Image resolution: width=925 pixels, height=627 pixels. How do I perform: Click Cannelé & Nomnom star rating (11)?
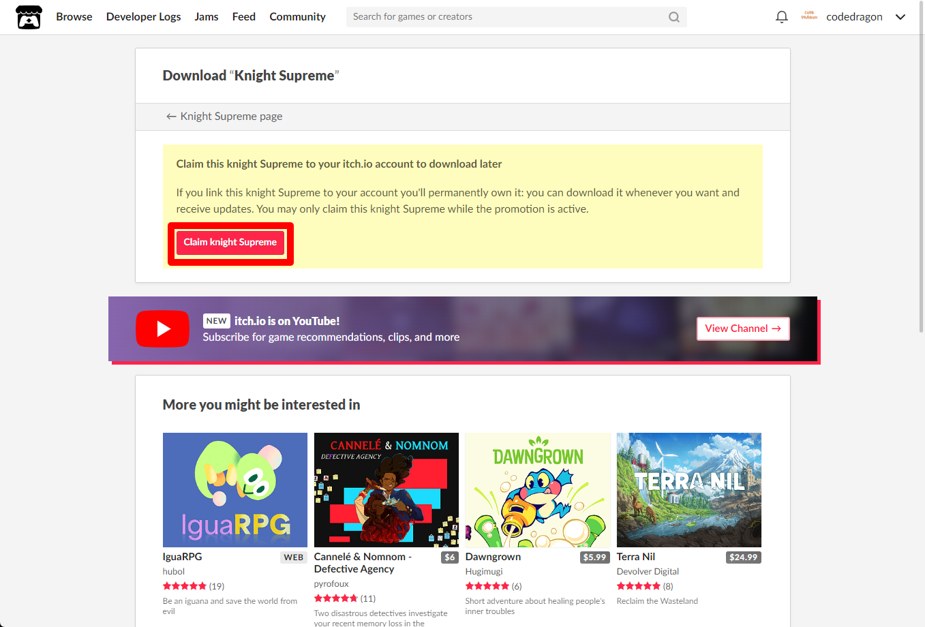click(x=345, y=598)
